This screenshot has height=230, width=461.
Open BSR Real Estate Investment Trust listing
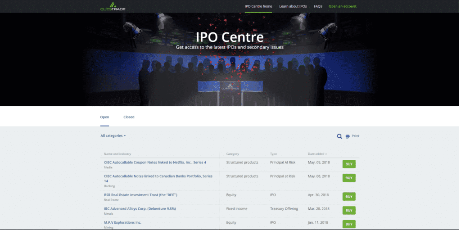click(140, 195)
